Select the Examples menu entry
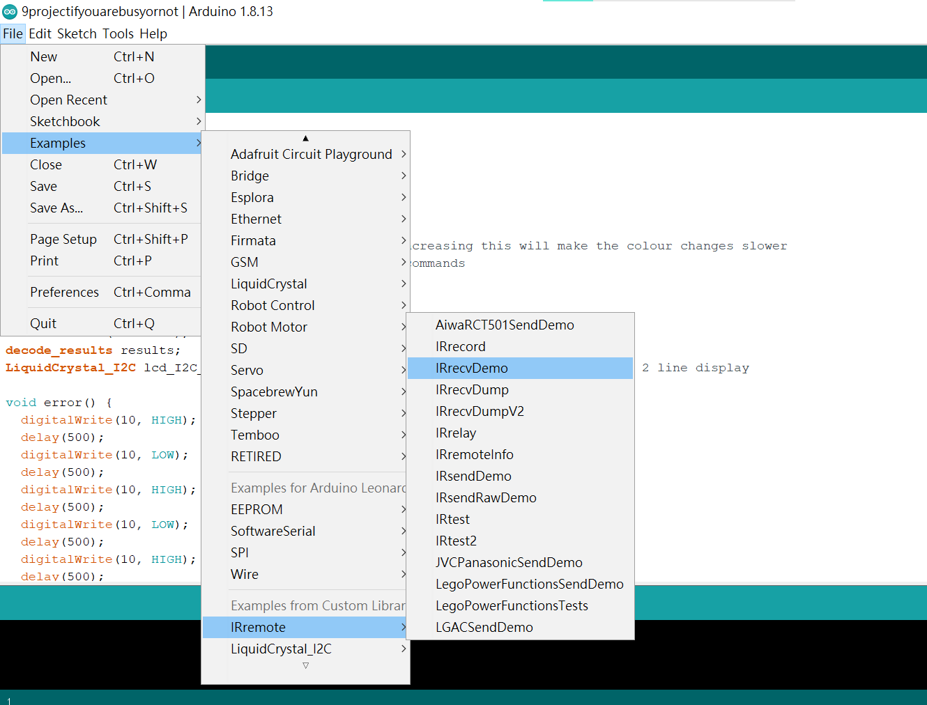Image resolution: width=927 pixels, height=705 pixels. click(102, 143)
